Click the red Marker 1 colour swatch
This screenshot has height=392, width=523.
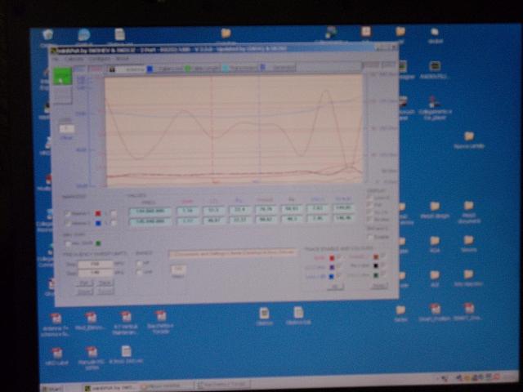coord(98,213)
